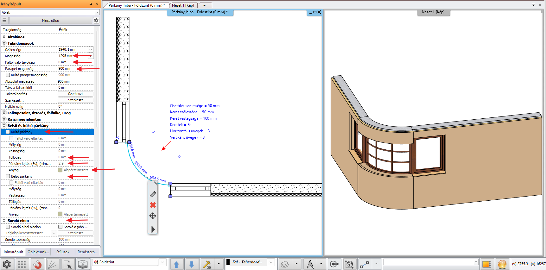The width and height of the screenshot is (546, 270).
Task: Click the 3D box view icon
Action: [x=83, y=264]
